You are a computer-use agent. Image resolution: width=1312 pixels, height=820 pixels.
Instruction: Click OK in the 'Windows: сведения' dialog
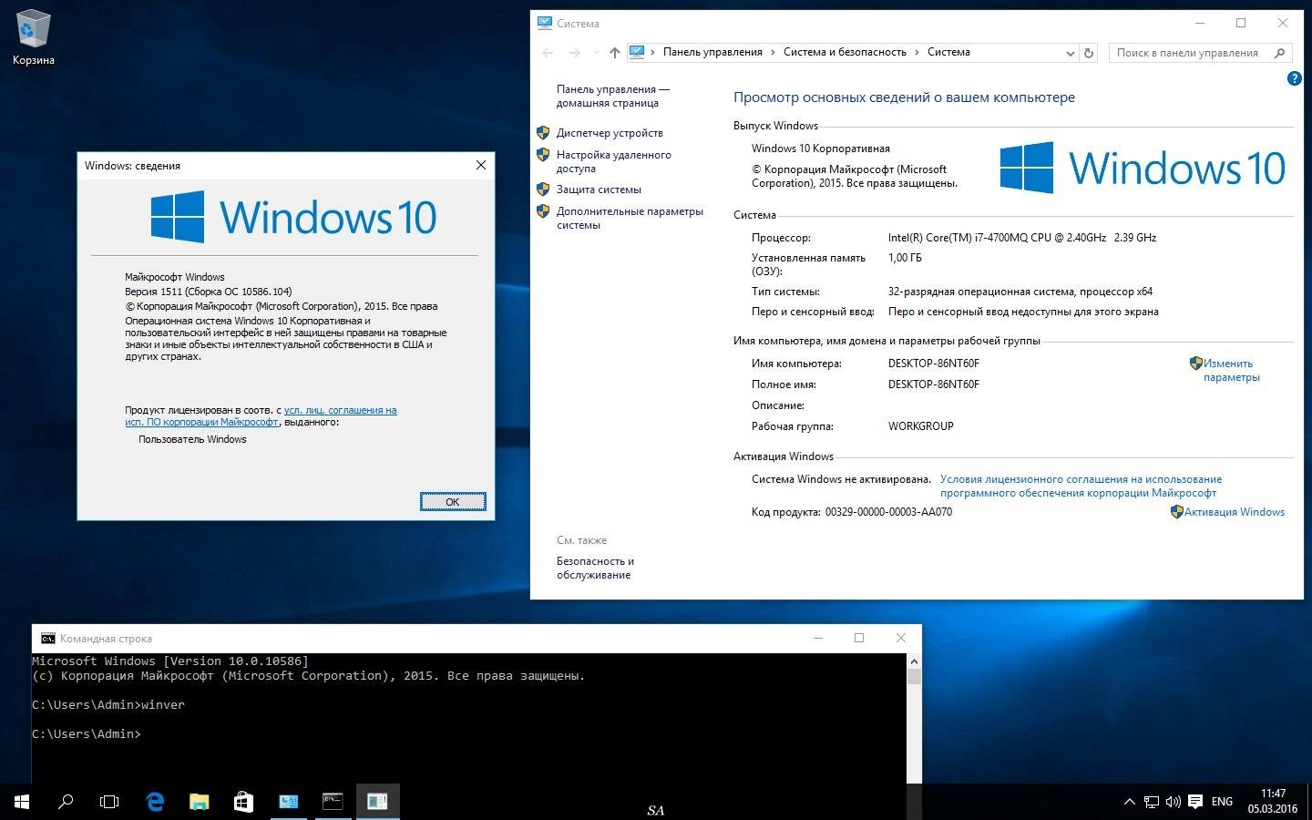click(x=453, y=502)
